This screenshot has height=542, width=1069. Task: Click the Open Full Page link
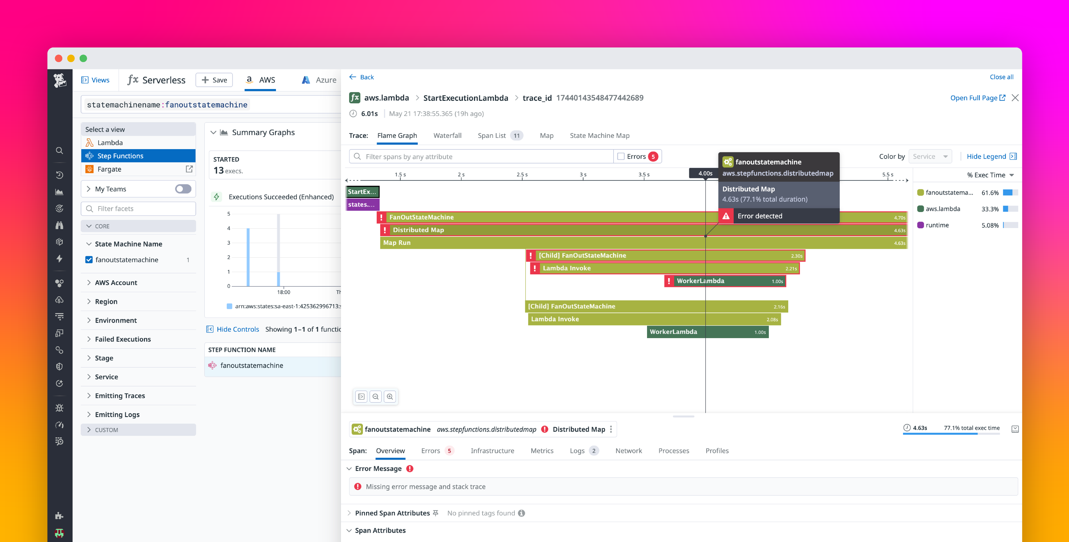977,98
